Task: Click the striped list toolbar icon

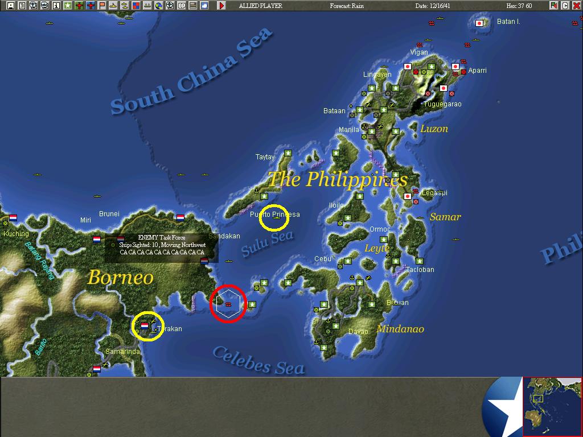Action: pyautogui.click(x=193, y=6)
